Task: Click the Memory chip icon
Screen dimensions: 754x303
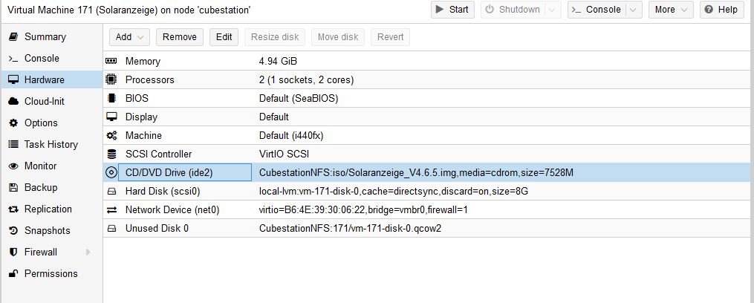Action: pyautogui.click(x=111, y=61)
